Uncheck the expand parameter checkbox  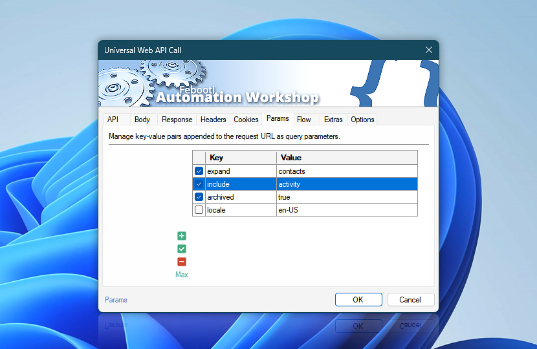tap(199, 171)
